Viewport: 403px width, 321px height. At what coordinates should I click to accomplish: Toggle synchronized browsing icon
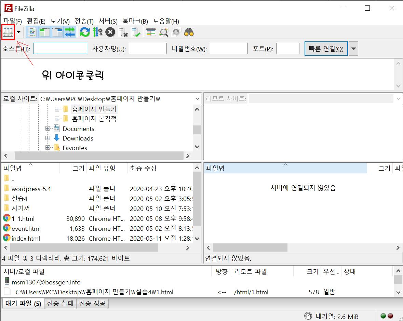[176, 32]
